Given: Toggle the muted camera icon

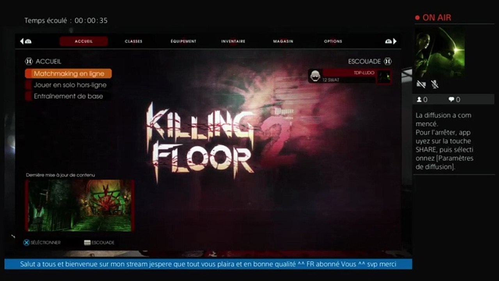Looking at the screenshot, I should (x=421, y=84).
